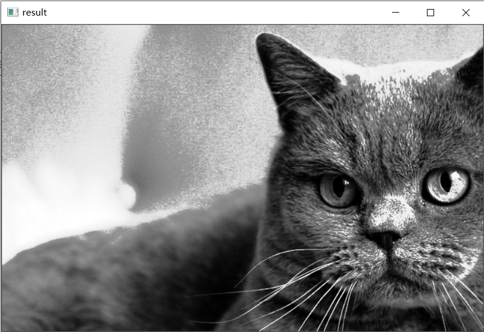
Task: Click the cat's eye nearer the image center
Action: (338, 189)
